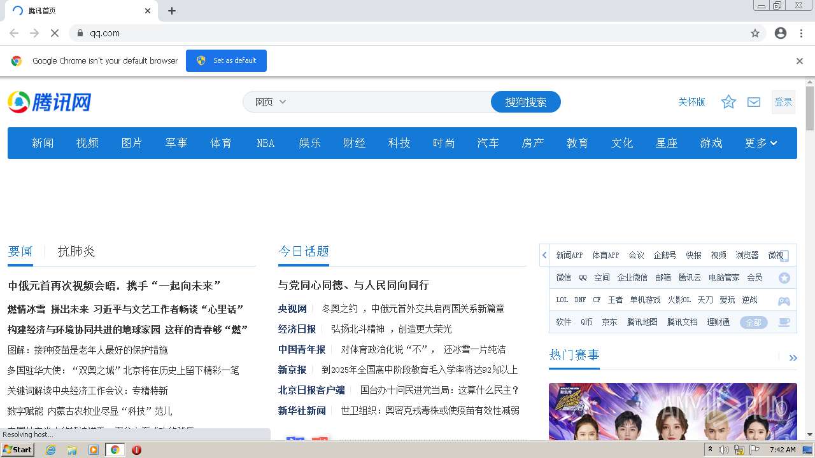Toggle the 全部 services pill
815x458 pixels.
tap(753, 323)
